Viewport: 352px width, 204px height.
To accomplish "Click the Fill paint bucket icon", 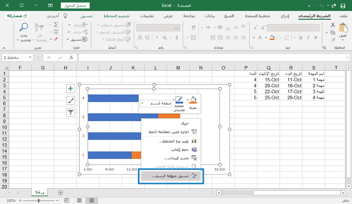I will [x=193, y=100].
